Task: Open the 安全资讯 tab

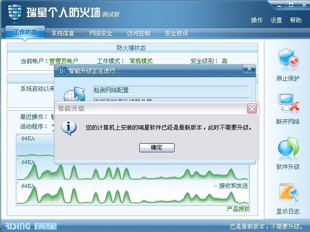Action: point(176,33)
